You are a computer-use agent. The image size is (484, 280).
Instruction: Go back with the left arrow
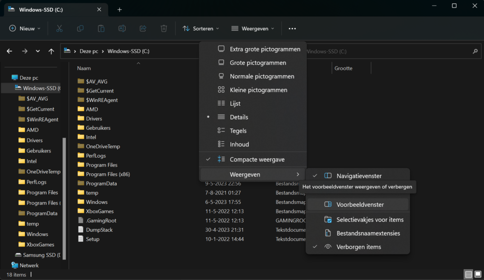9,51
